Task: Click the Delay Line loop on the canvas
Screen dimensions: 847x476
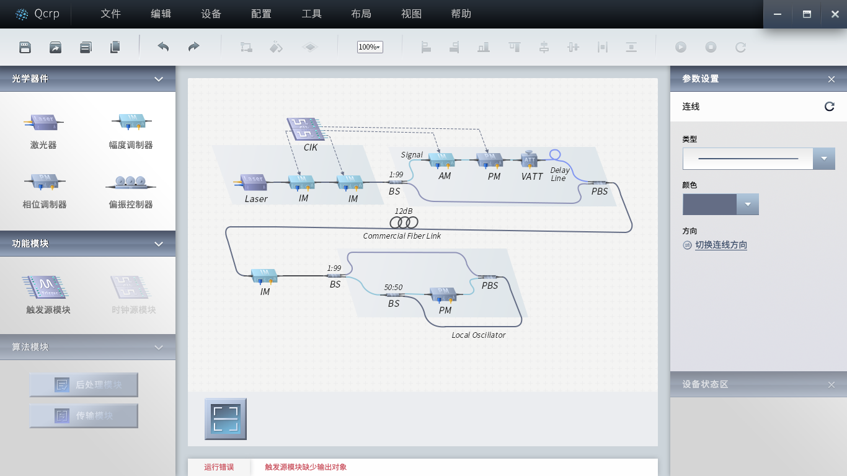Action: pyautogui.click(x=555, y=154)
